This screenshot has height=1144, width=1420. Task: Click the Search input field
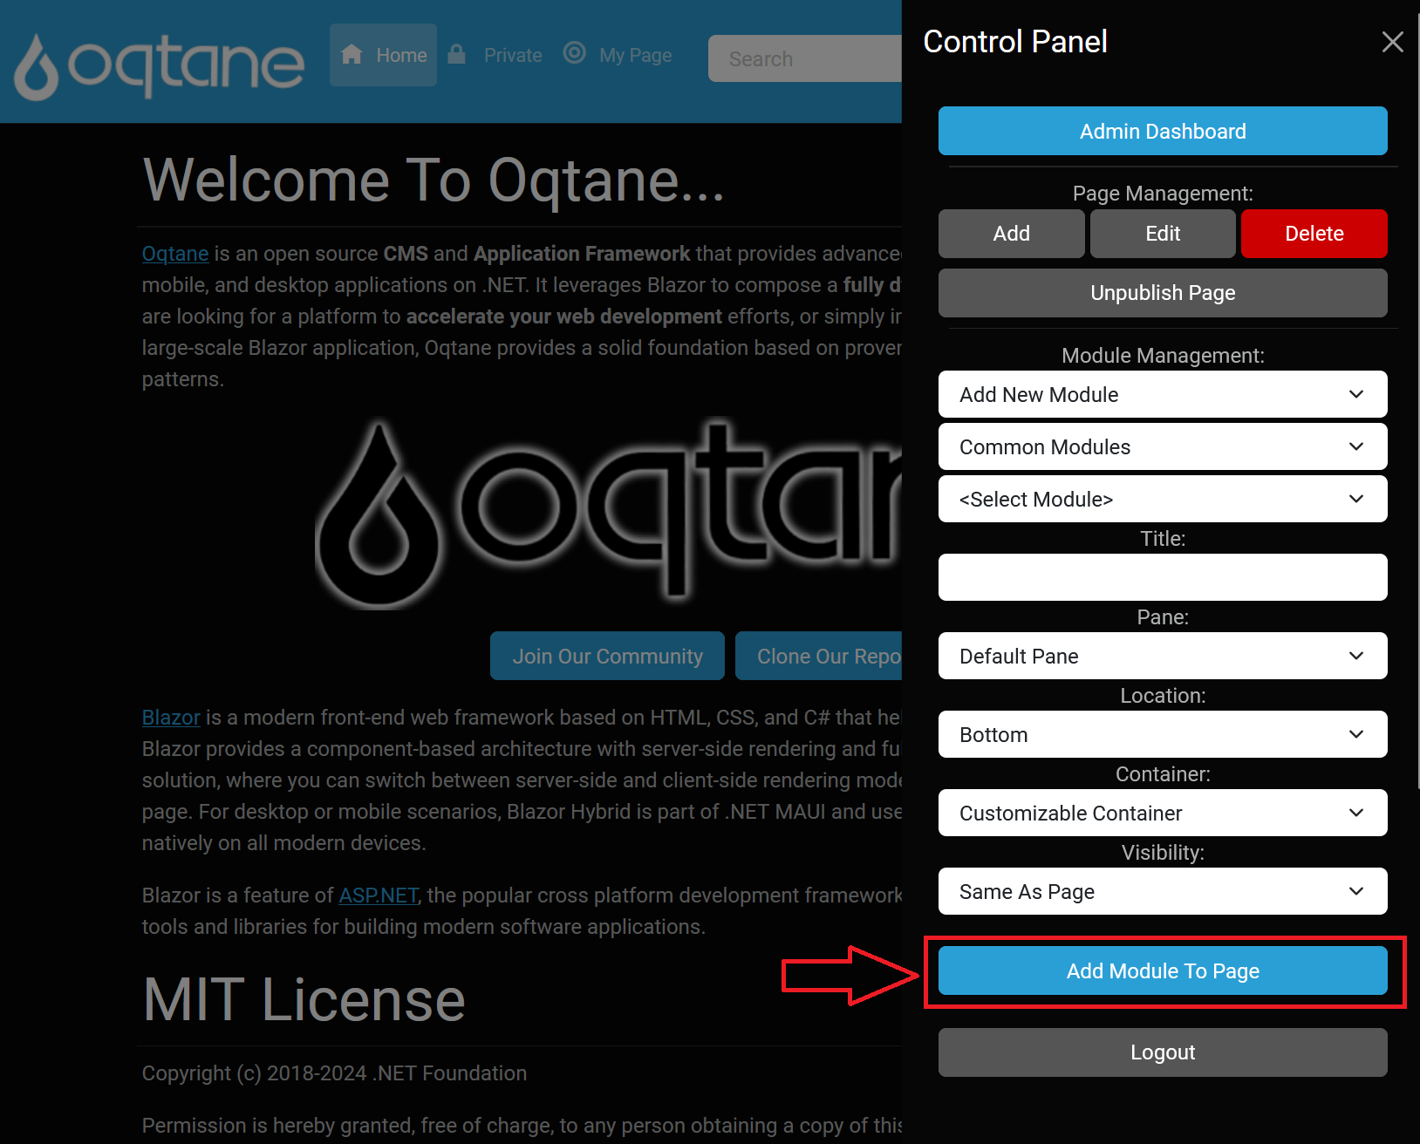point(804,58)
